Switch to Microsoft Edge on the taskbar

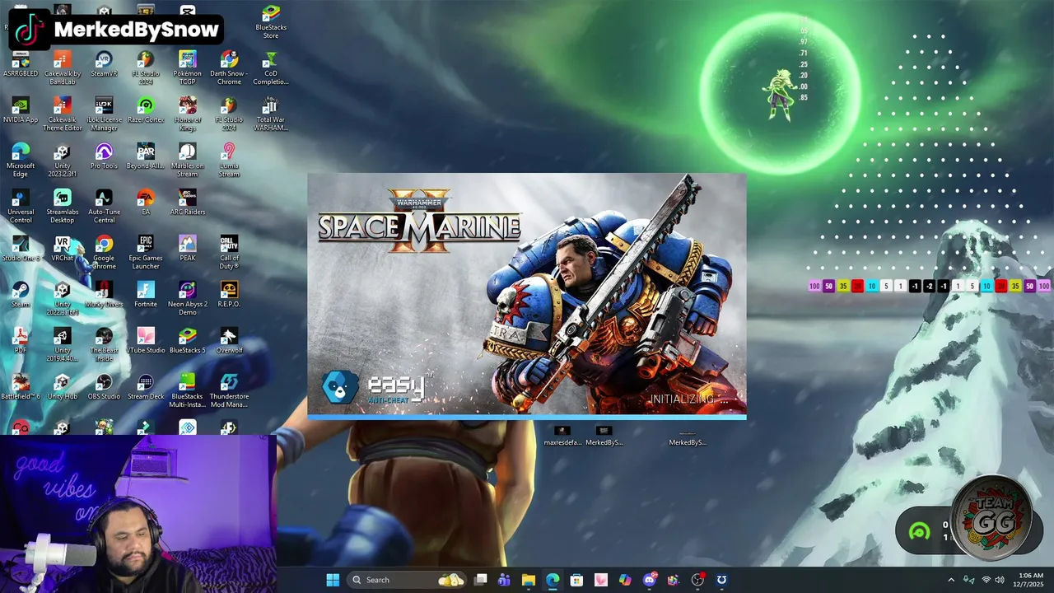point(553,580)
